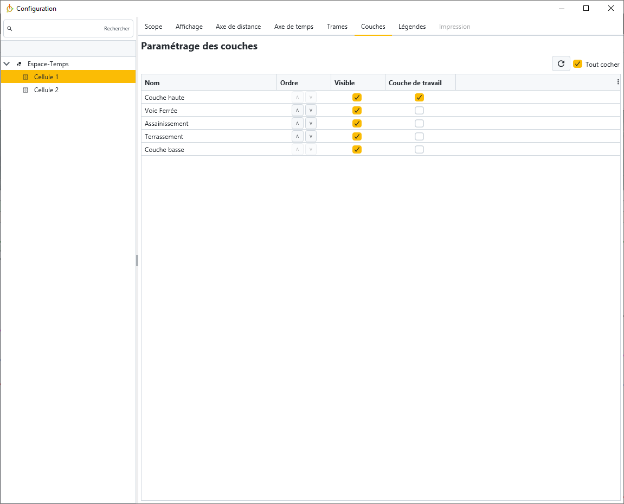Image resolution: width=624 pixels, height=504 pixels.
Task: Toggle Couche basse visibility checkbox
Action: point(357,150)
